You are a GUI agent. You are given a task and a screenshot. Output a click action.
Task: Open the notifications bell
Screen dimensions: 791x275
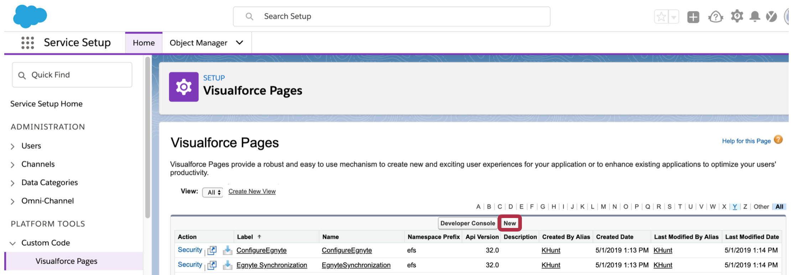(x=755, y=17)
